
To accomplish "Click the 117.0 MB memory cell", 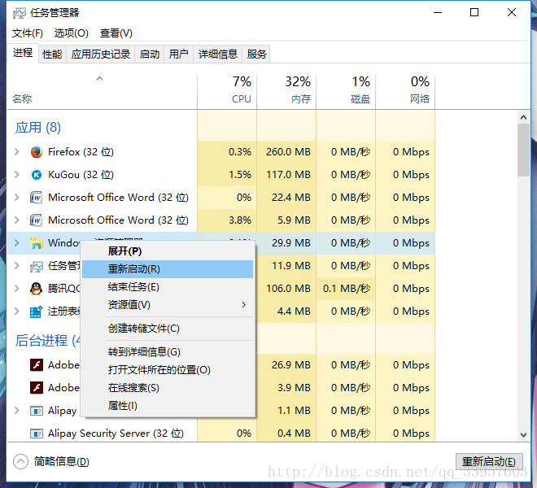I will [x=286, y=175].
